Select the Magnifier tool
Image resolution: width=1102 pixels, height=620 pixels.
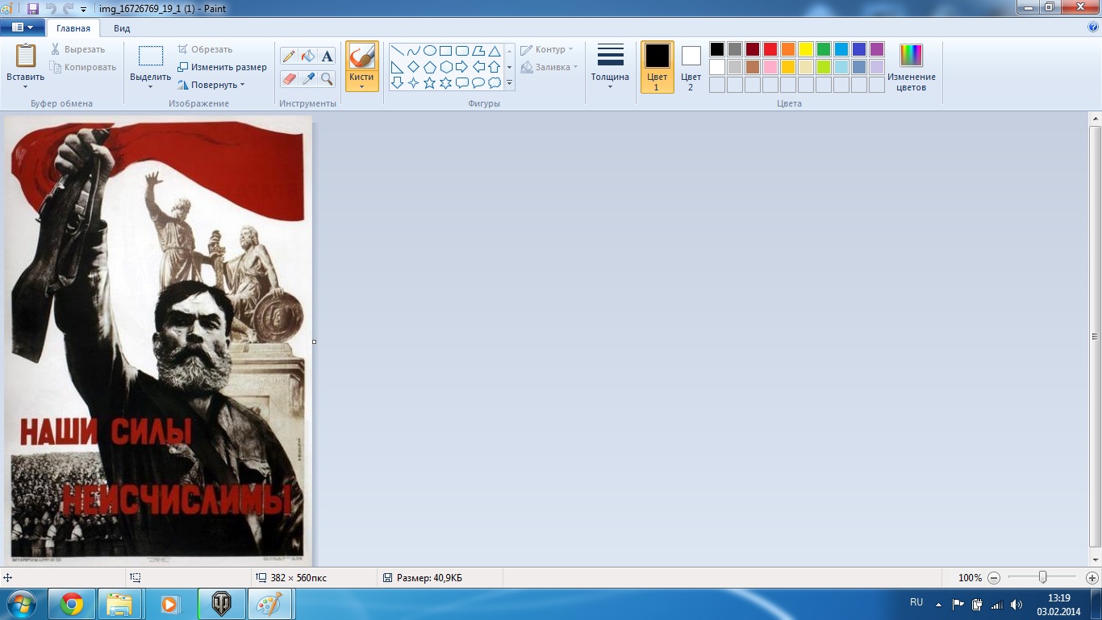327,78
